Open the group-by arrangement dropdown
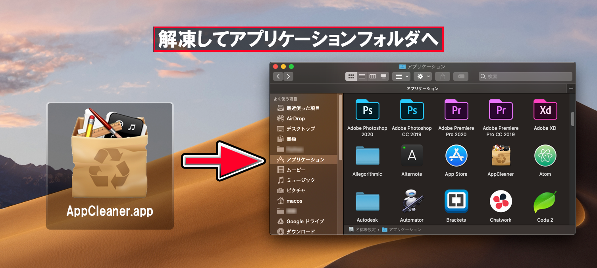The image size is (597, 268). point(401,76)
